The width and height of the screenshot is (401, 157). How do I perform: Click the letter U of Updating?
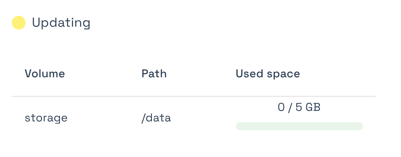[x=36, y=22]
